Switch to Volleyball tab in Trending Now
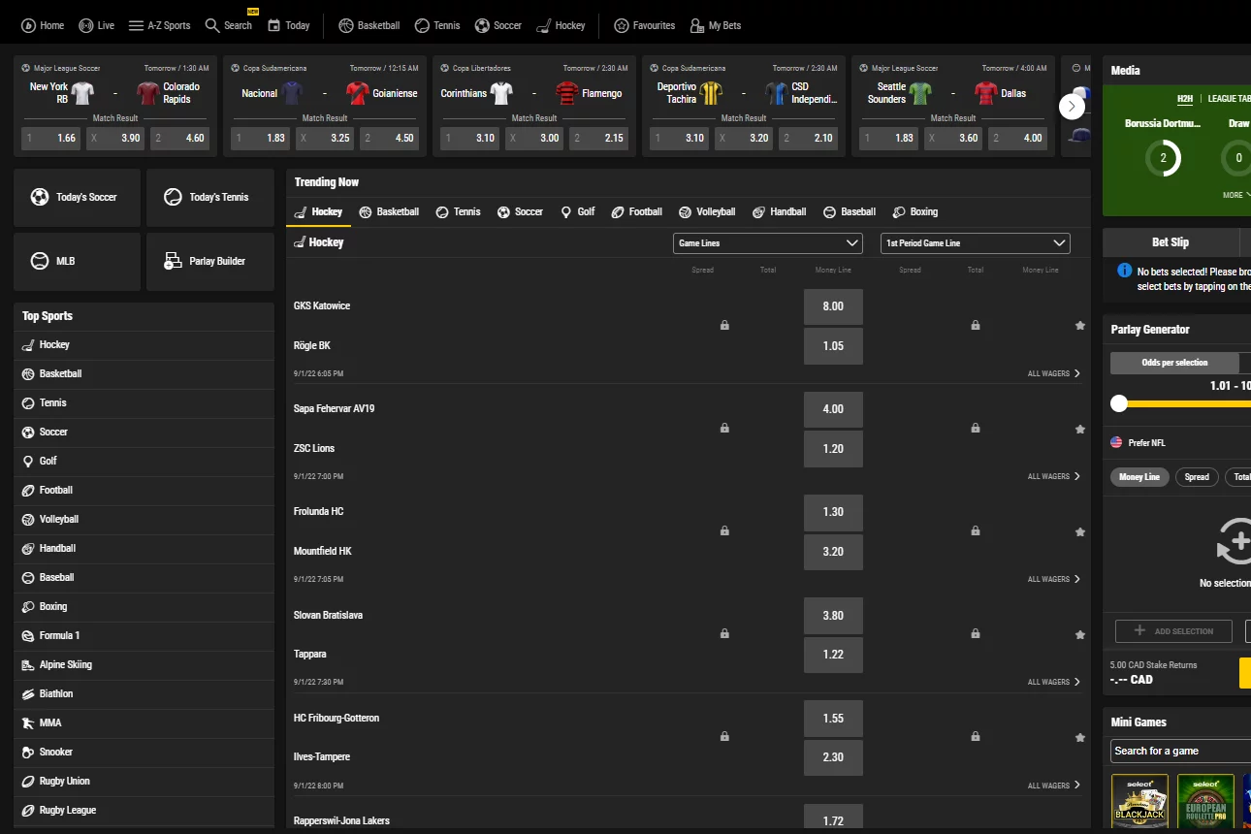Viewport: 1251px width, 834px height. point(707,211)
